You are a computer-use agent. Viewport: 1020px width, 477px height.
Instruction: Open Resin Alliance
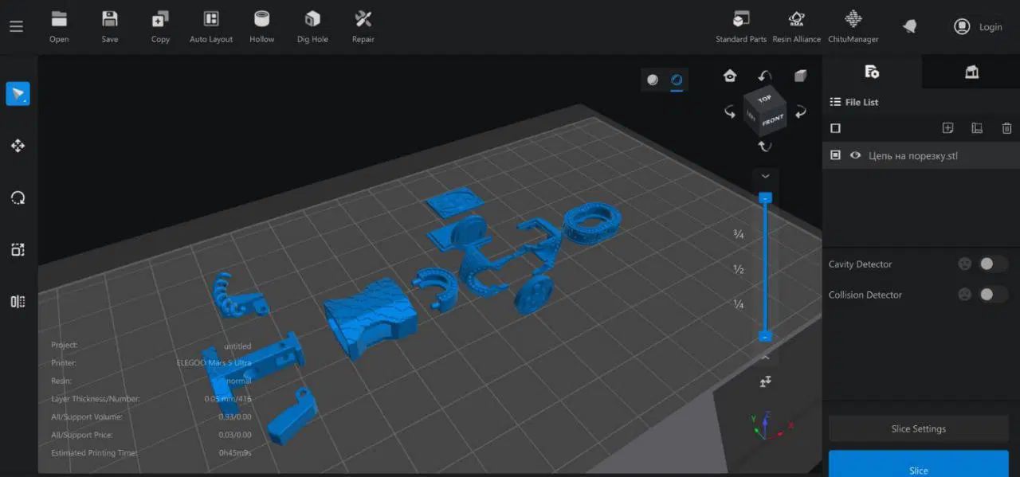coord(796,26)
